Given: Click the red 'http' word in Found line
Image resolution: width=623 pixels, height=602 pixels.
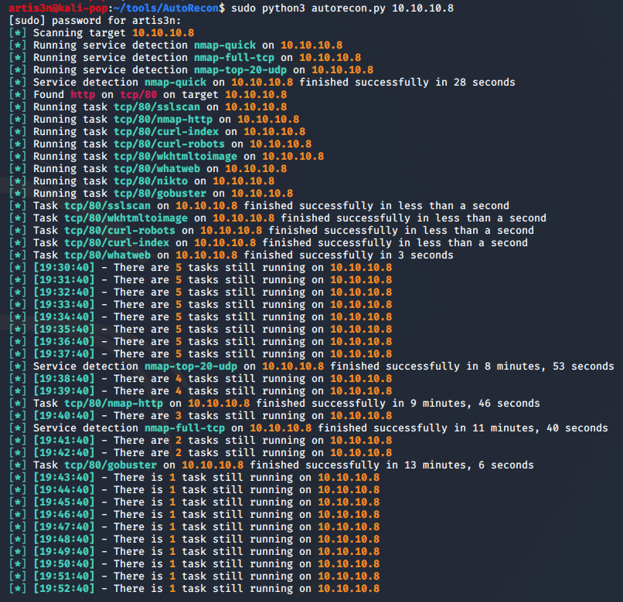Looking at the screenshot, I should click(x=83, y=94).
